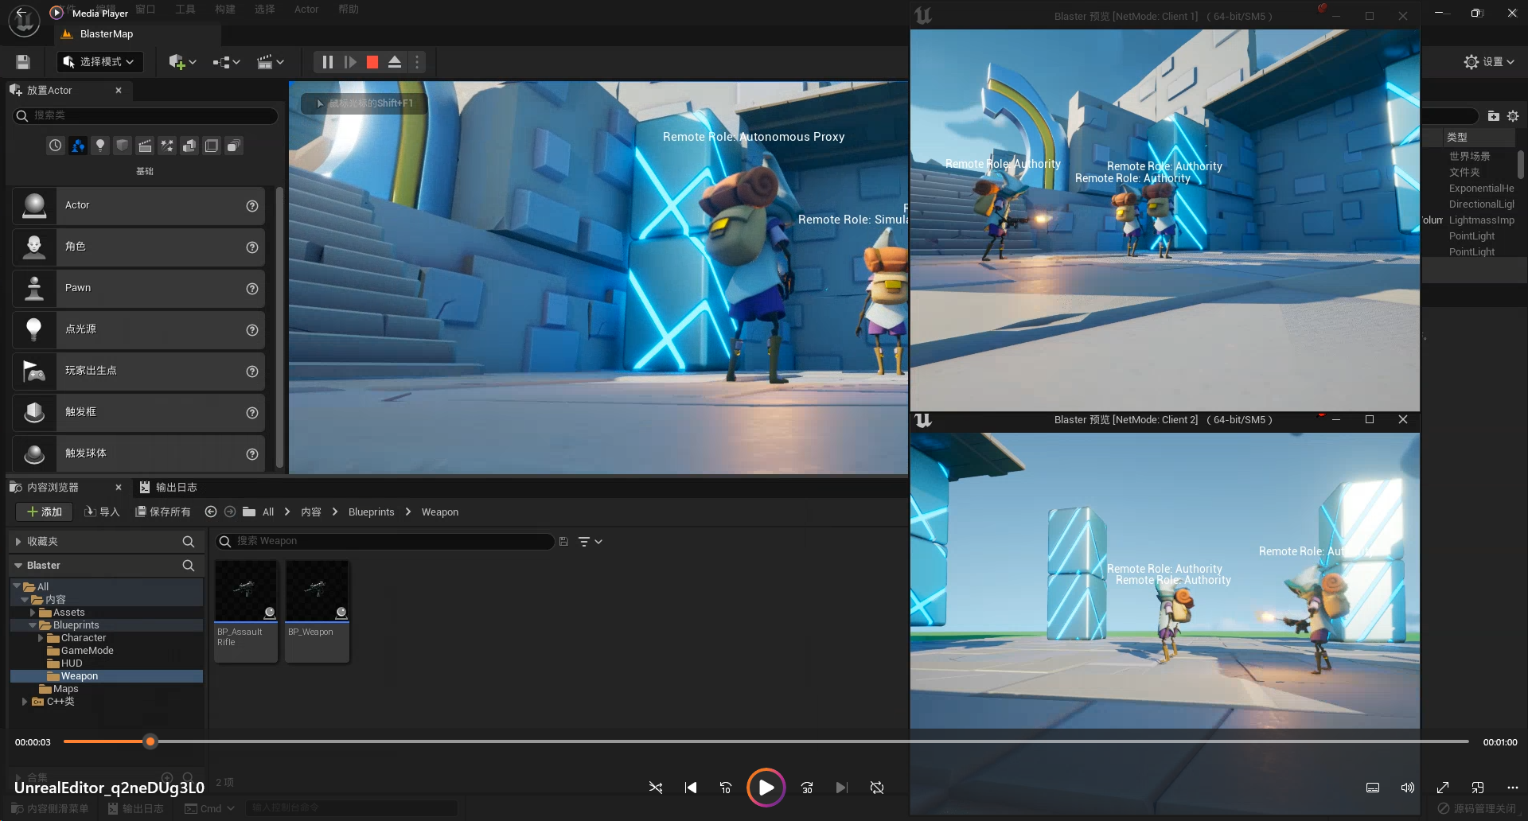This screenshot has height=821, width=1528.
Task: Open the subtitles caption options
Action: coord(1373,788)
